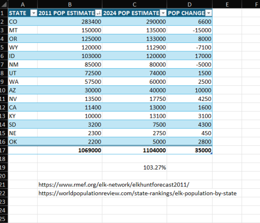Click the Select All corner triangle

tap(4, 4)
